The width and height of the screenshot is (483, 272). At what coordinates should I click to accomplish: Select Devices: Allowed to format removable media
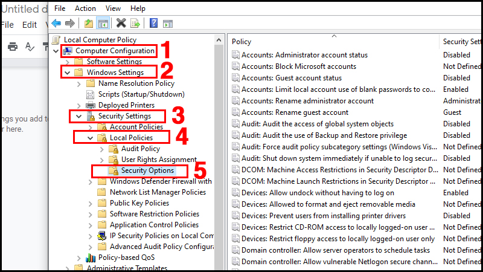(x=328, y=204)
